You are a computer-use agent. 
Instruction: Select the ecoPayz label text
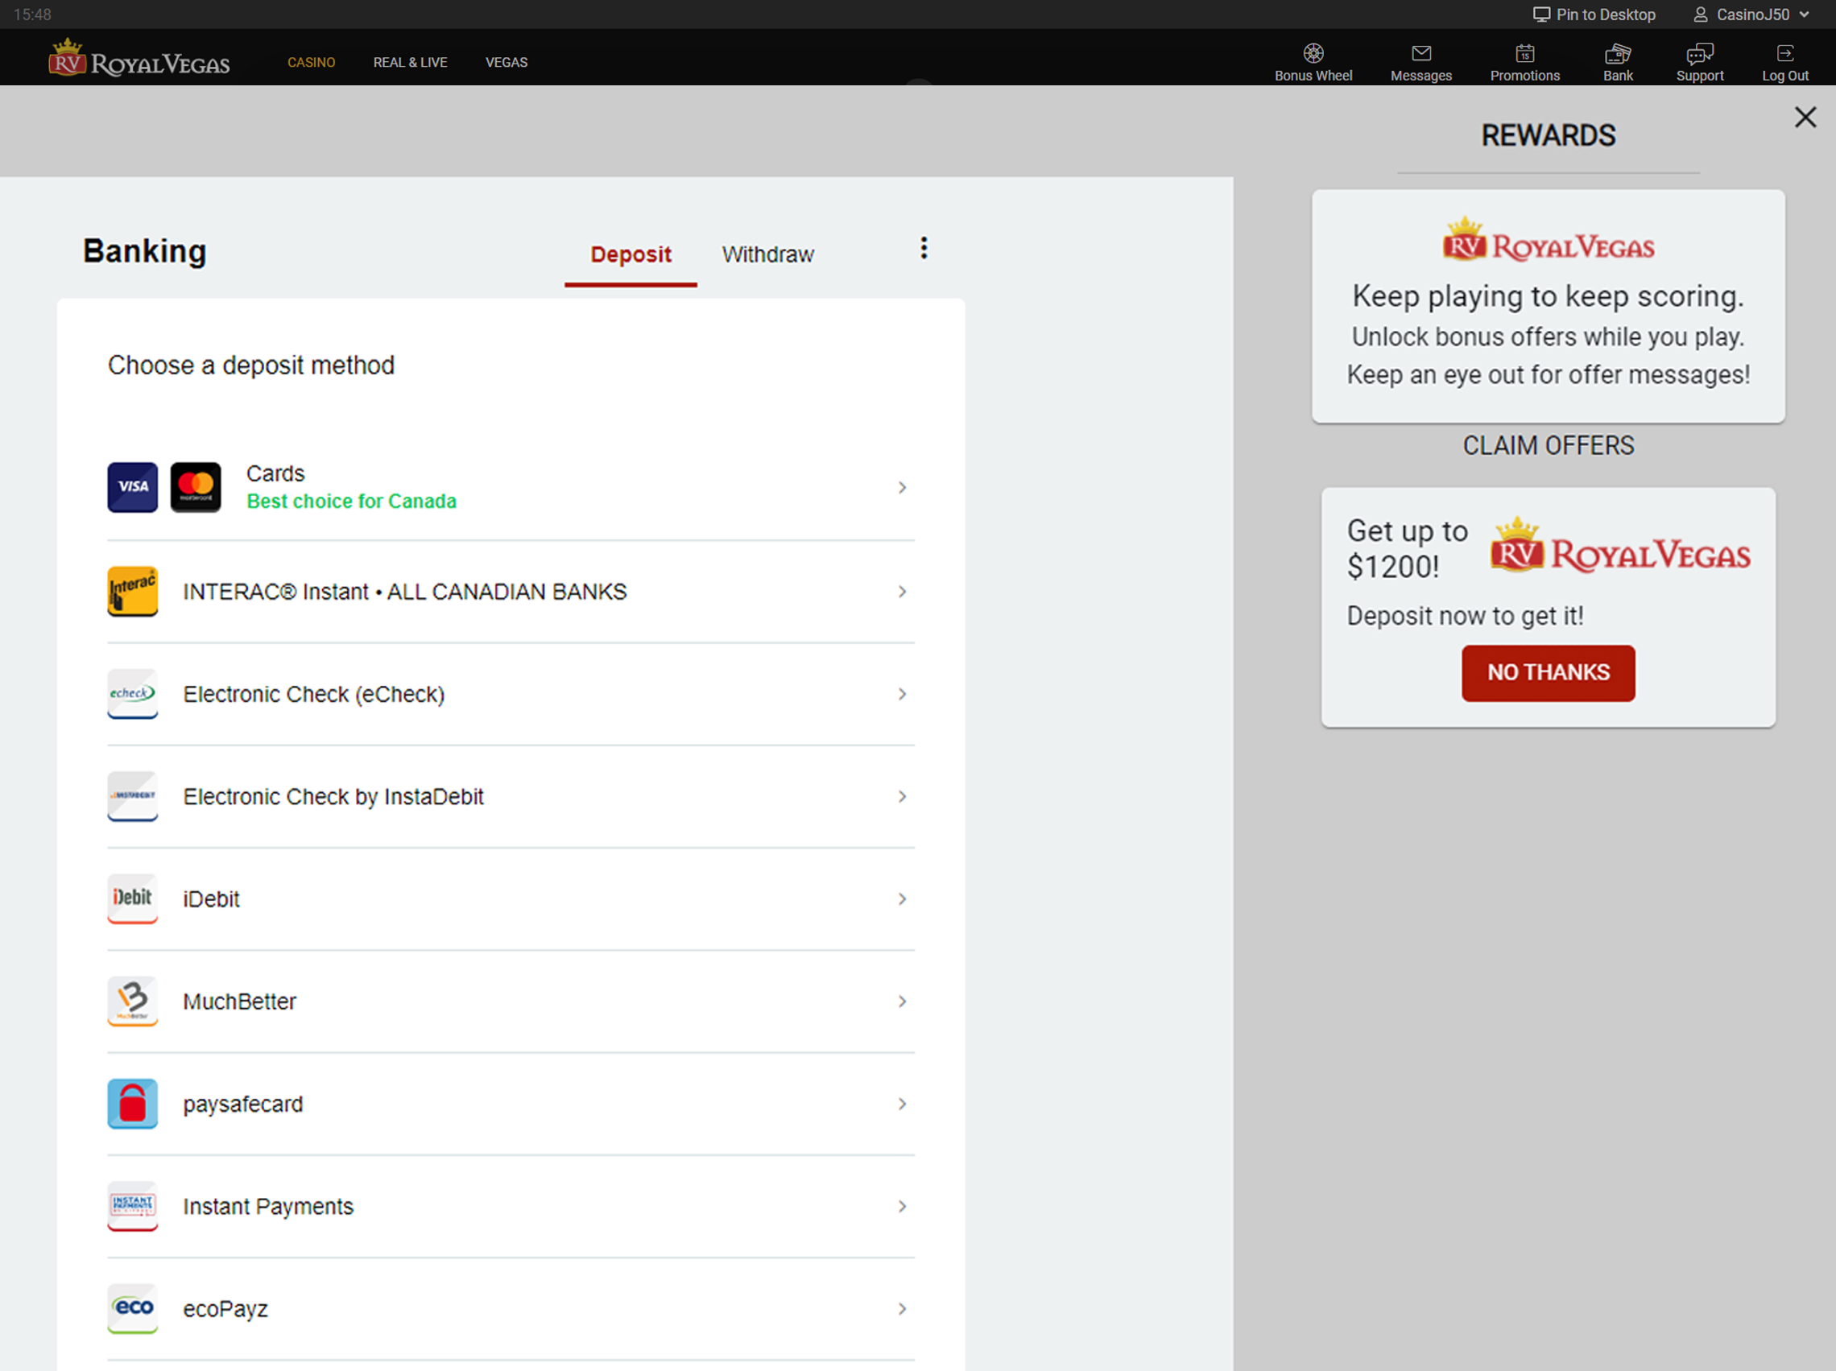point(225,1310)
